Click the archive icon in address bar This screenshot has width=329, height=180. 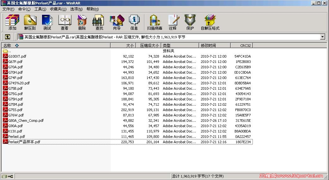[21, 37]
